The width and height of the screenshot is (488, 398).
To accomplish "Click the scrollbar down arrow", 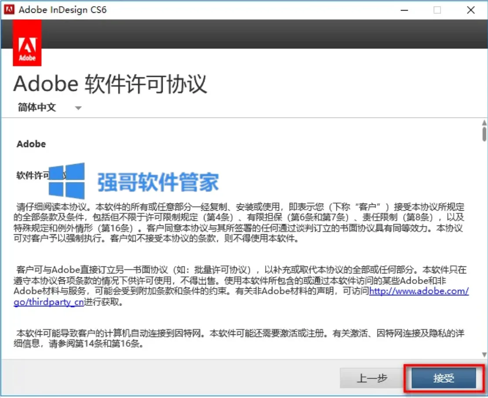I will tap(484, 355).
